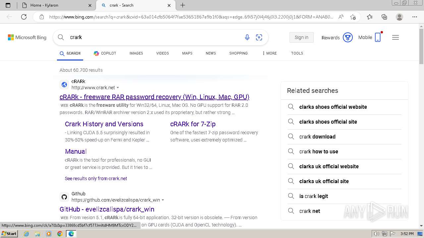Screen dimensions: 424x238
Task: Click the magnifier icon in search box
Action: [x=61, y=37]
